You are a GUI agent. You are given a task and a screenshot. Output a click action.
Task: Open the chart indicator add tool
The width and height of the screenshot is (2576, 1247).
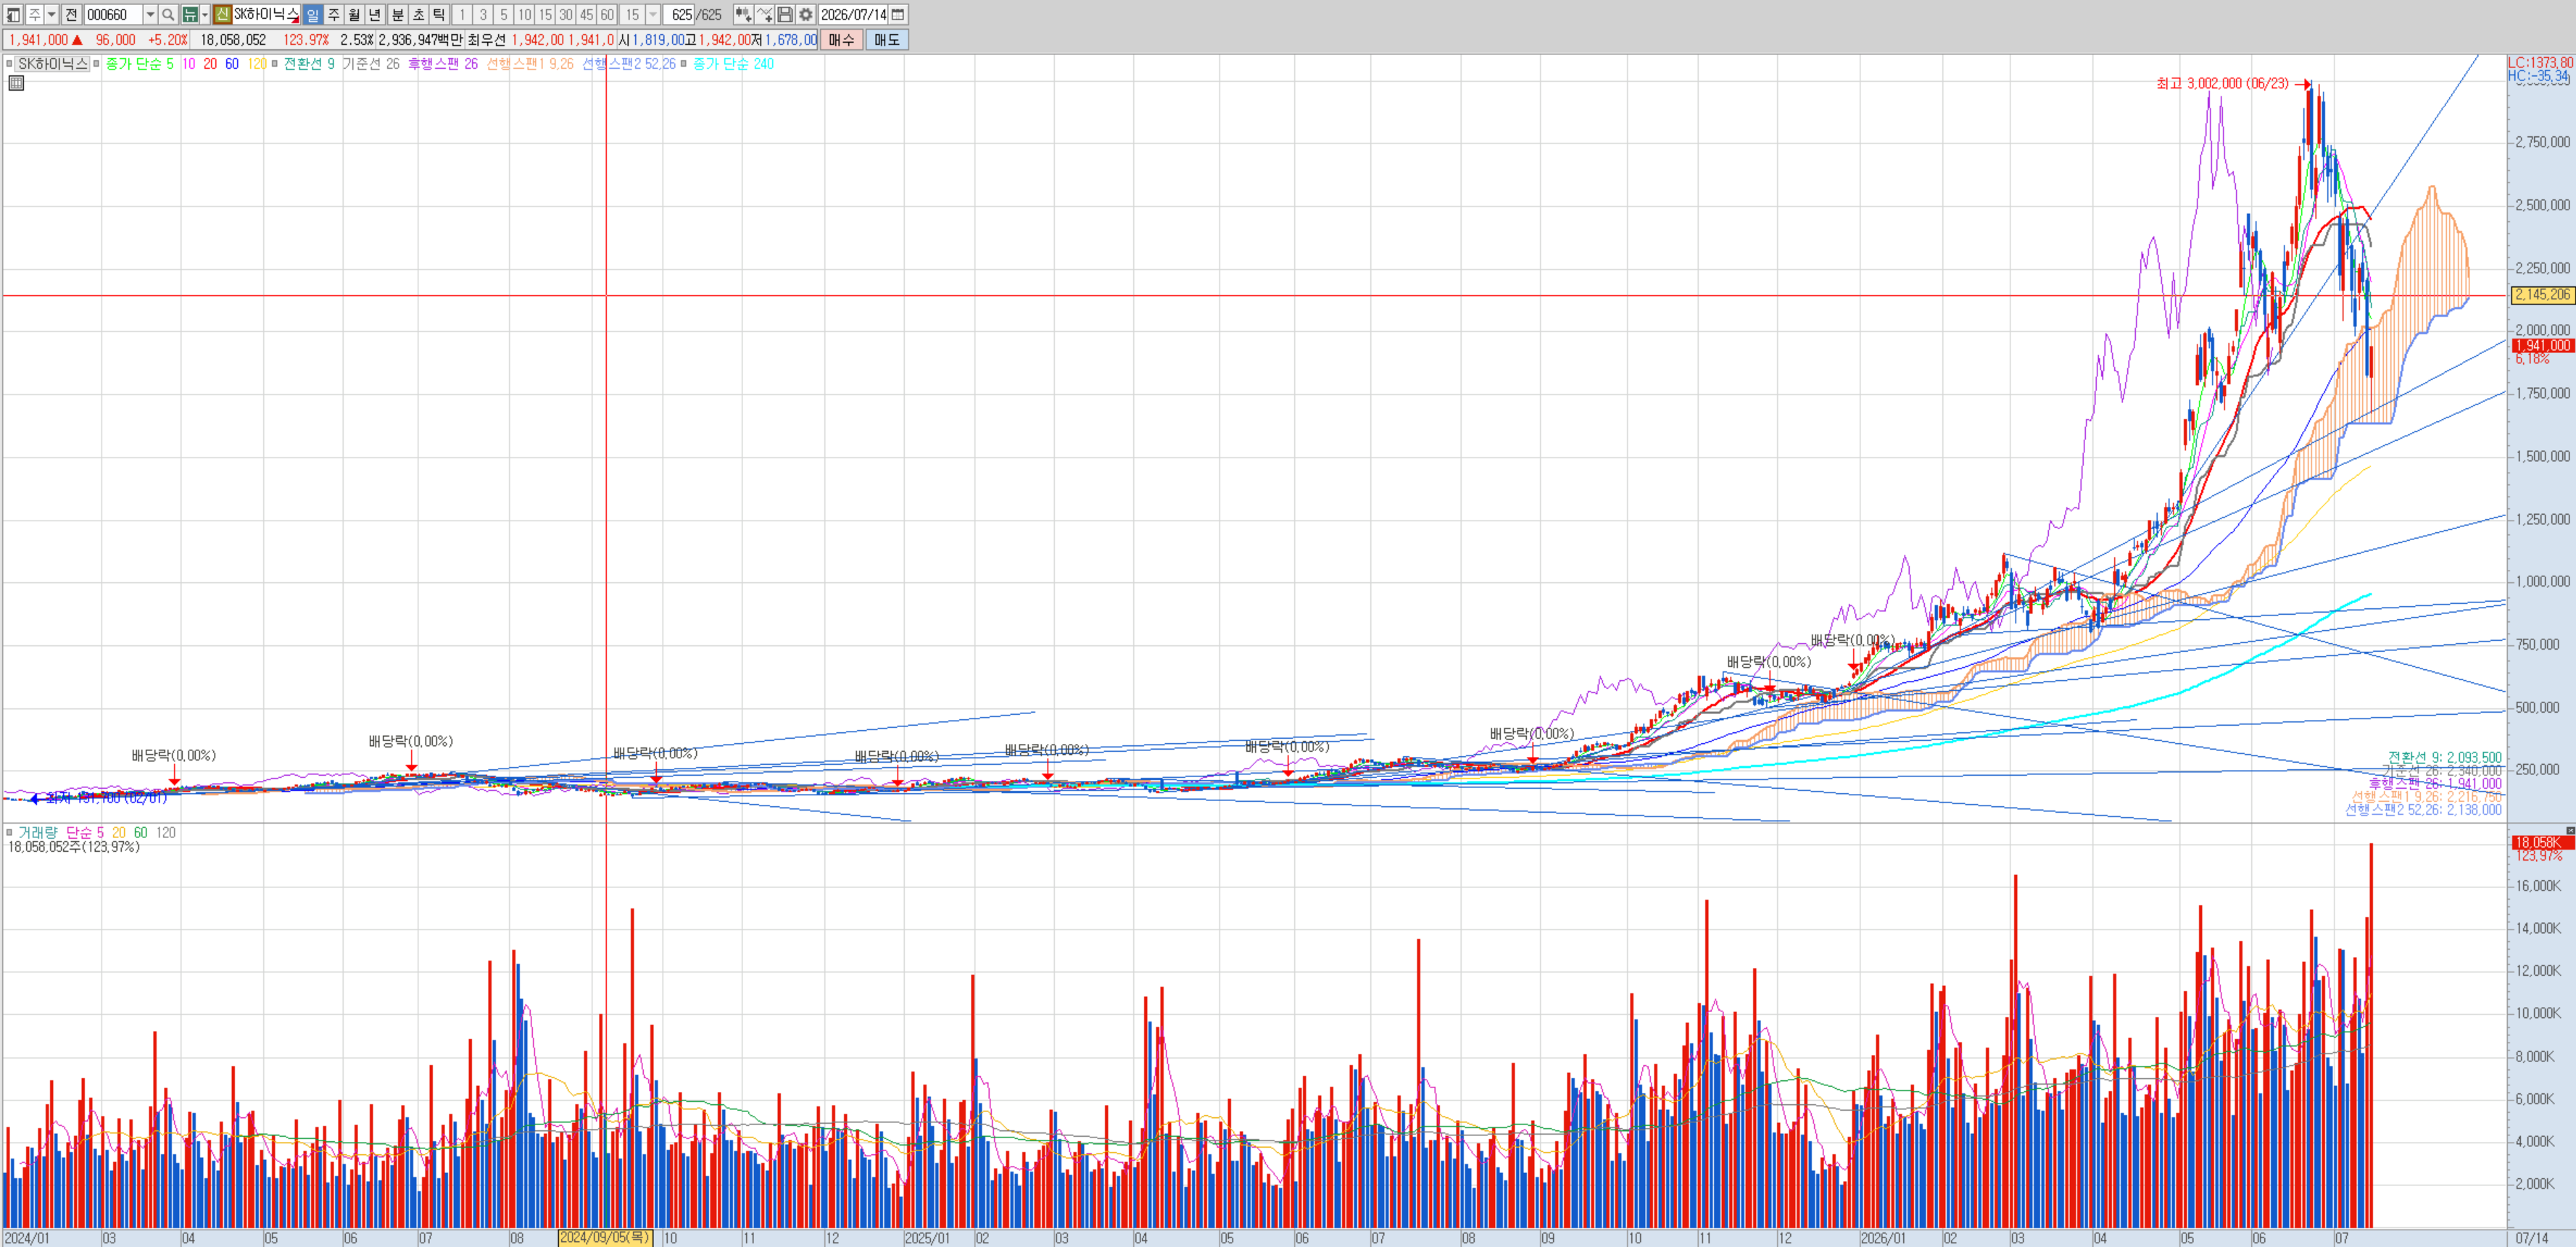743,15
